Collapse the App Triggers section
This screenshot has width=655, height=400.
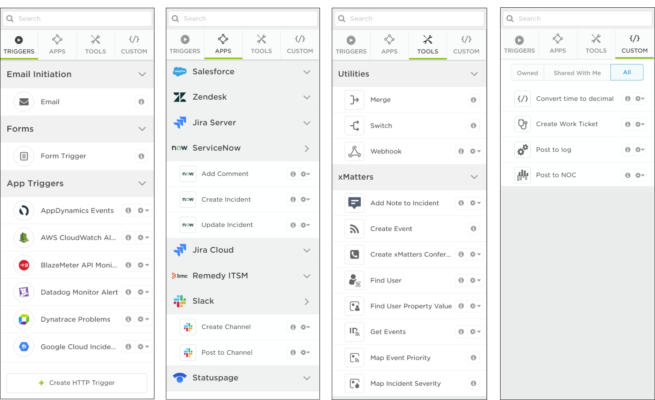click(x=142, y=183)
